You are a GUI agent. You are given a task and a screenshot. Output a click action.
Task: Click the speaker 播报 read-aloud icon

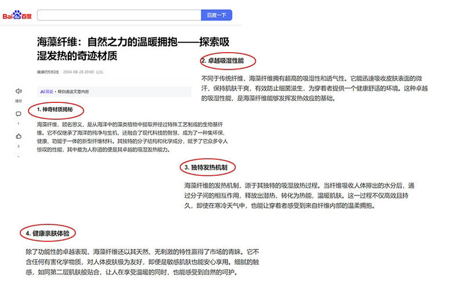19,91
